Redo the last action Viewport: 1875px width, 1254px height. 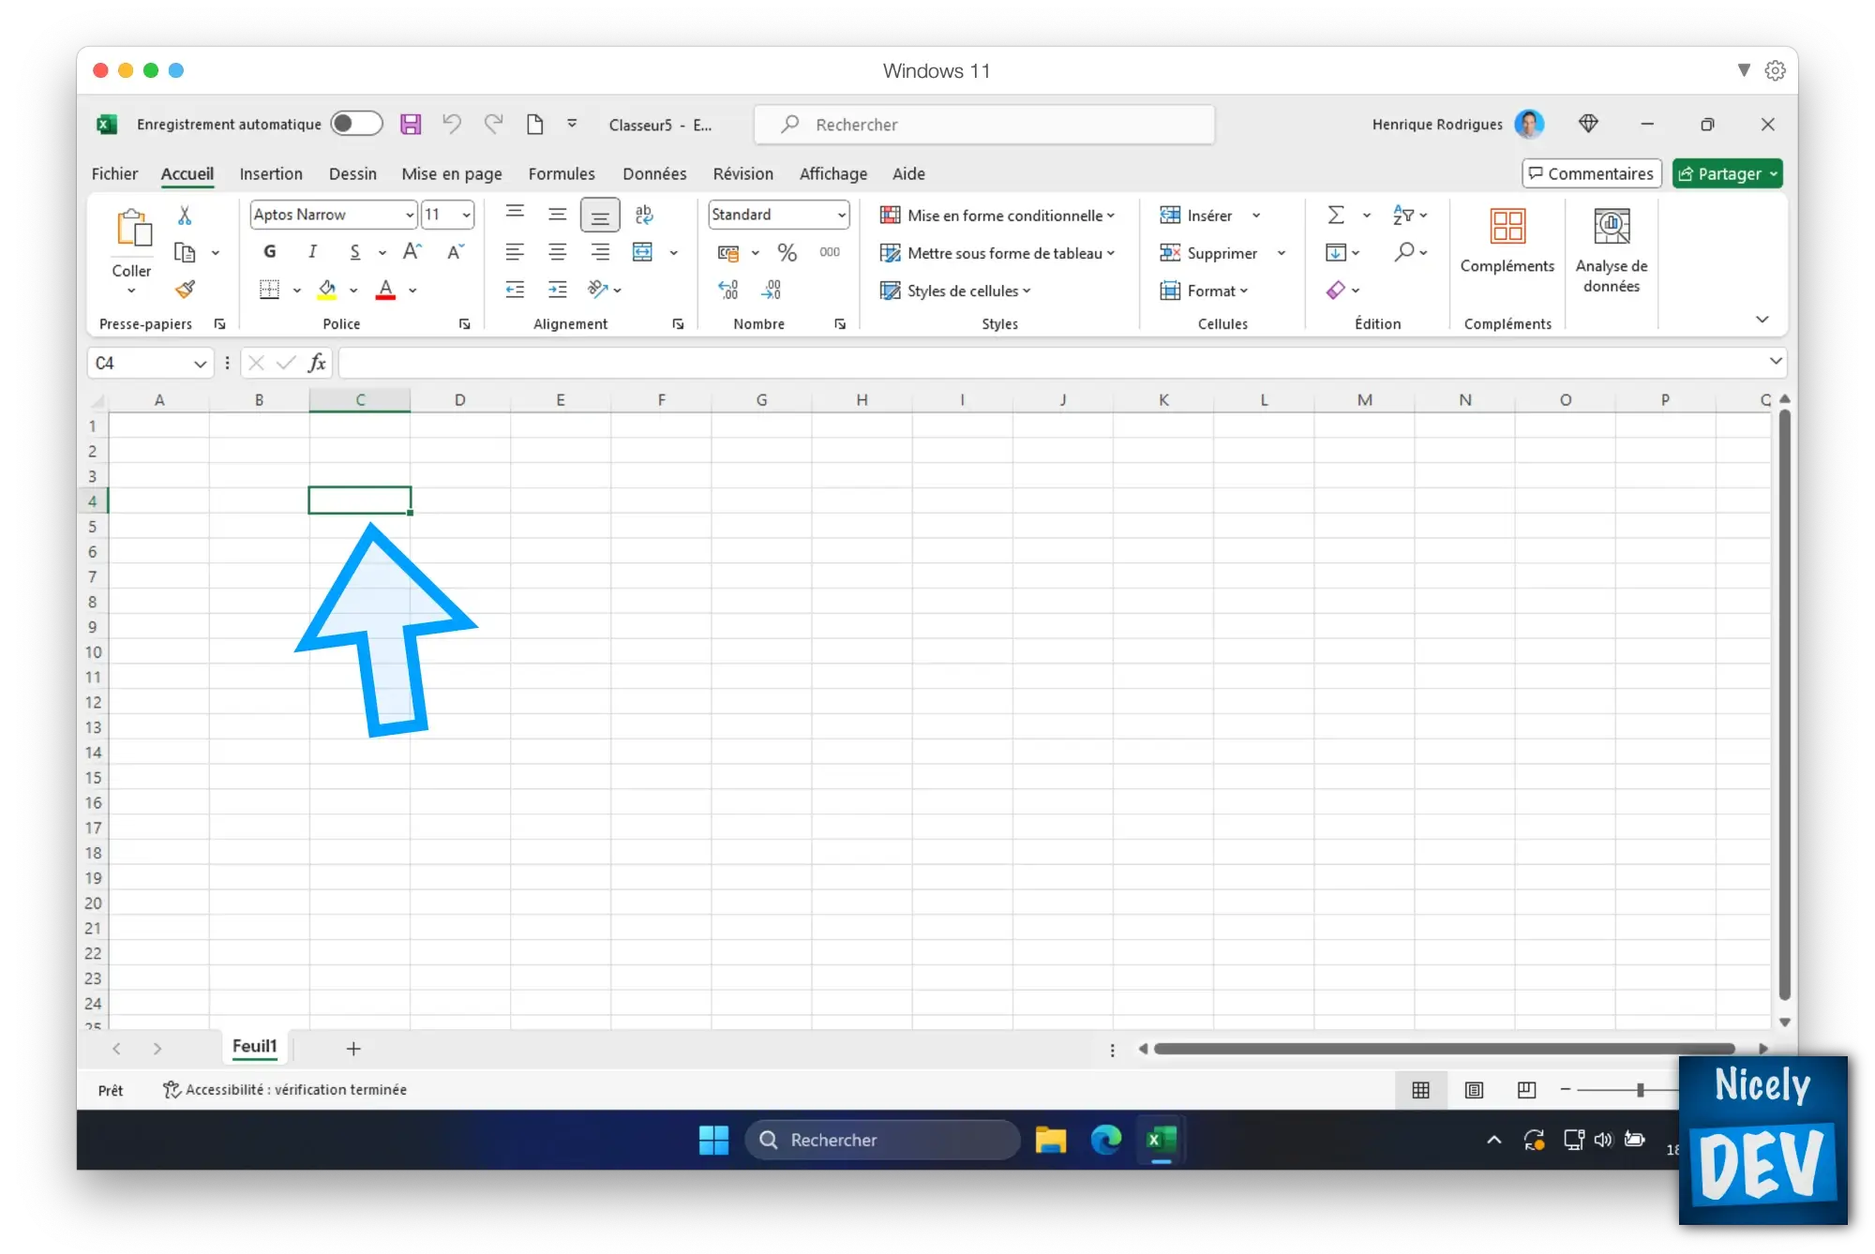493,124
